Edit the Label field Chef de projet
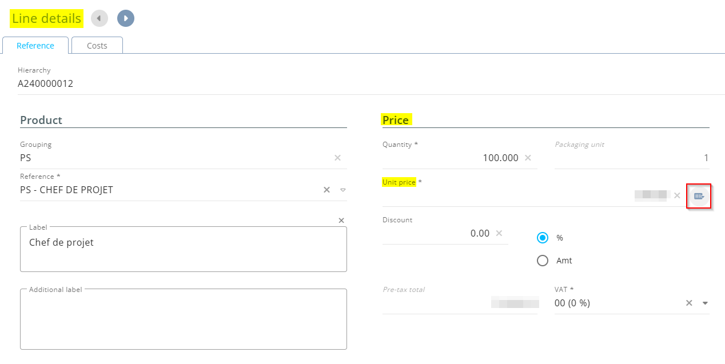 tap(183, 249)
